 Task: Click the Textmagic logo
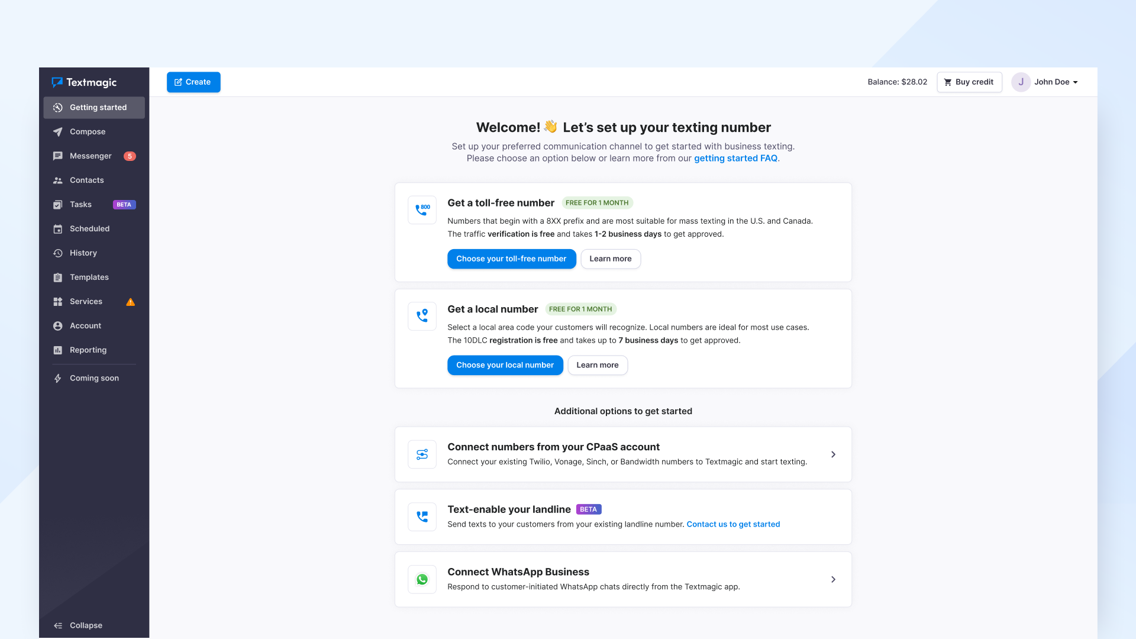click(84, 82)
